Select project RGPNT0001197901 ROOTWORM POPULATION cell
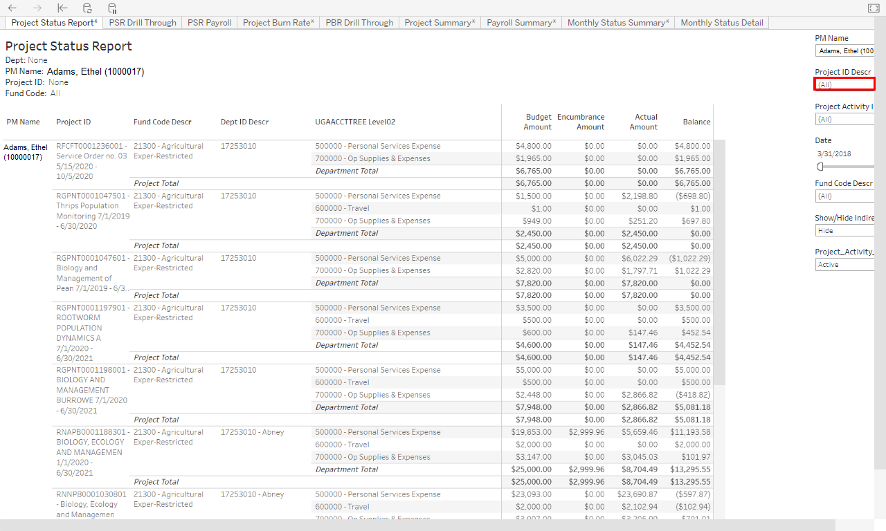 tap(92, 333)
